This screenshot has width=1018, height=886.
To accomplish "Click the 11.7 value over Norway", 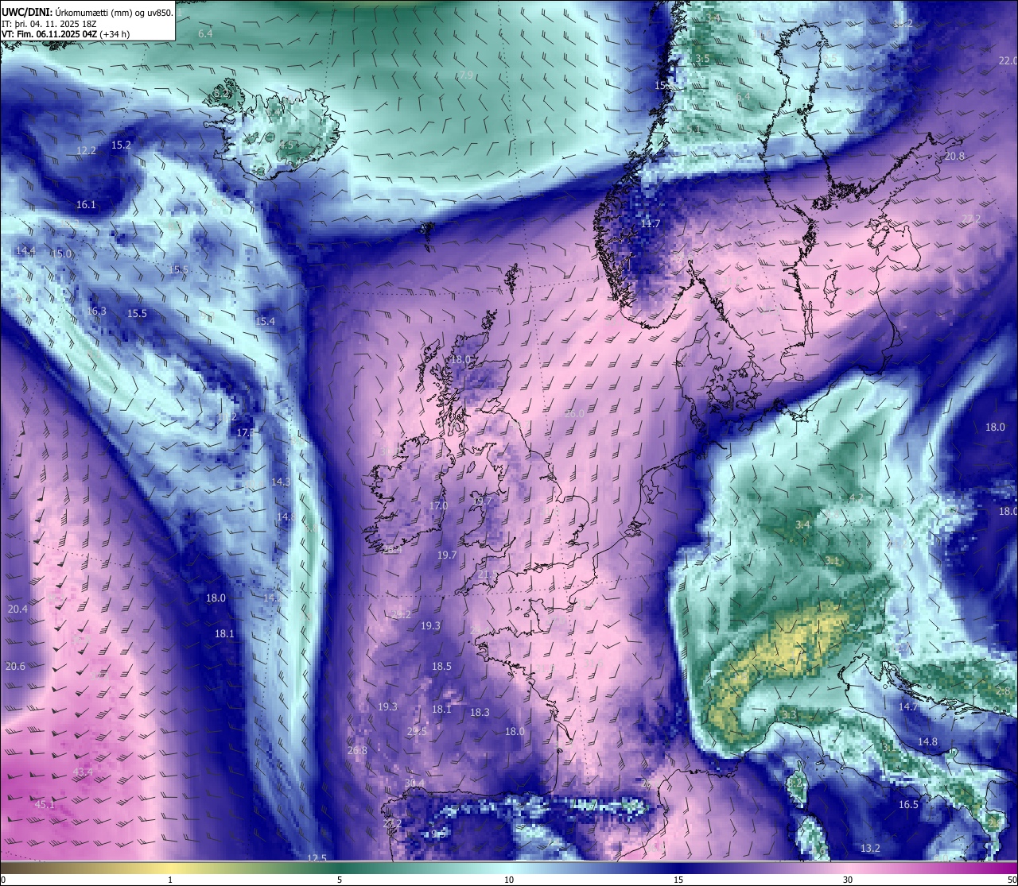I will pos(651,224).
